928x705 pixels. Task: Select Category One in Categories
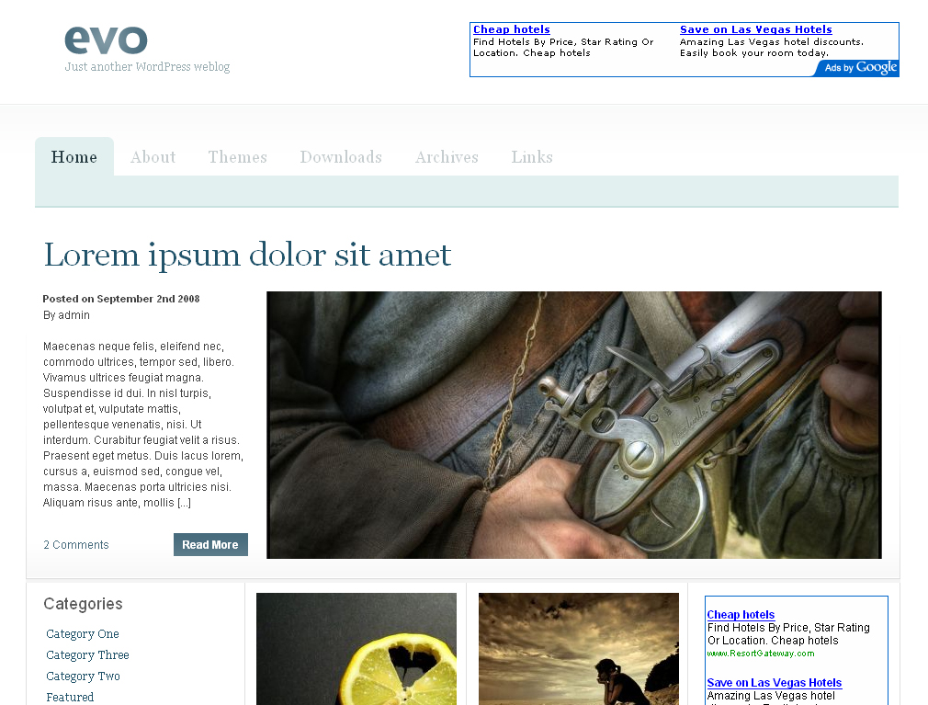(x=83, y=634)
